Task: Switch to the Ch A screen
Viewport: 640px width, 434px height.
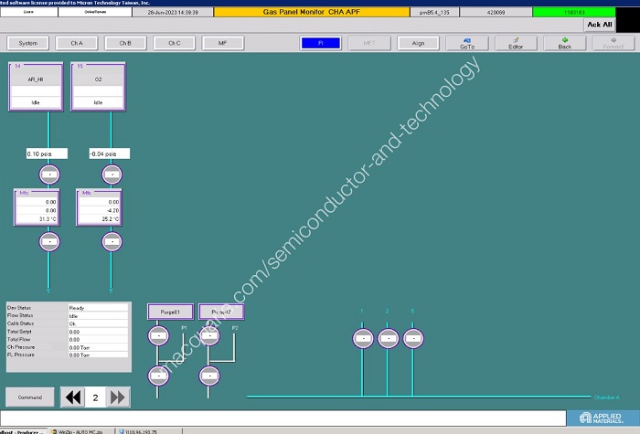Action: tap(76, 43)
